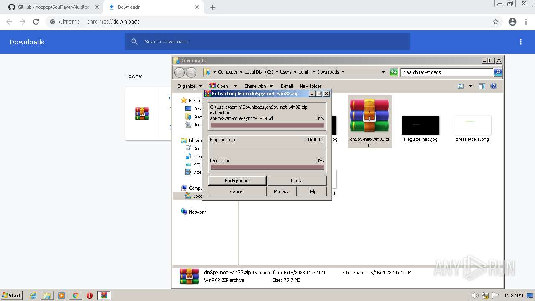This screenshot has height=301, width=535.
Task: Click the Explorer Back navigation button
Action: [x=179, y=72]
